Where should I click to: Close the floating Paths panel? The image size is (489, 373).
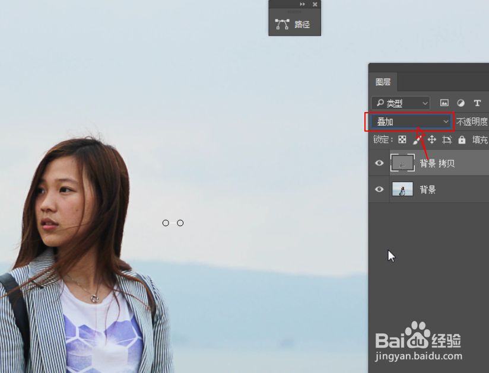pyautogui.click(x=315, y=4)
